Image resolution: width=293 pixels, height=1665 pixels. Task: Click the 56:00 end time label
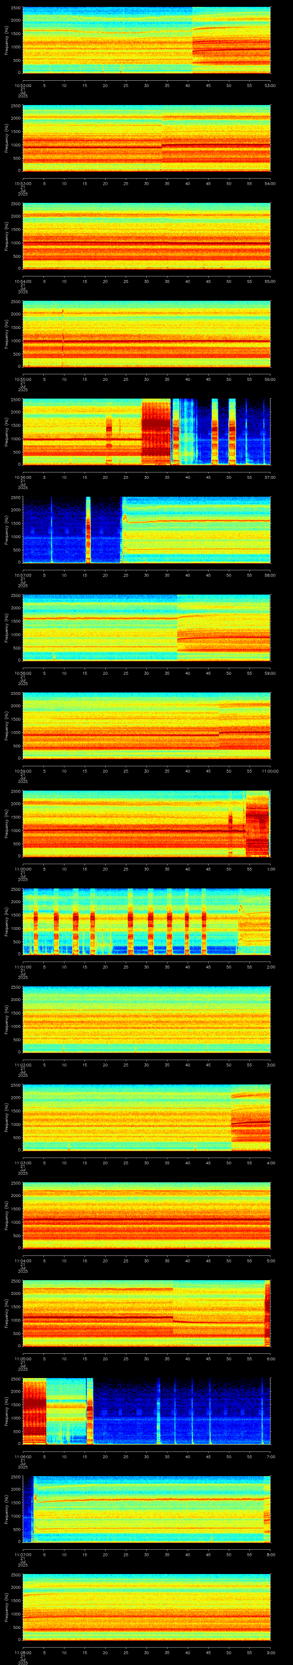(x=270, y=379)
